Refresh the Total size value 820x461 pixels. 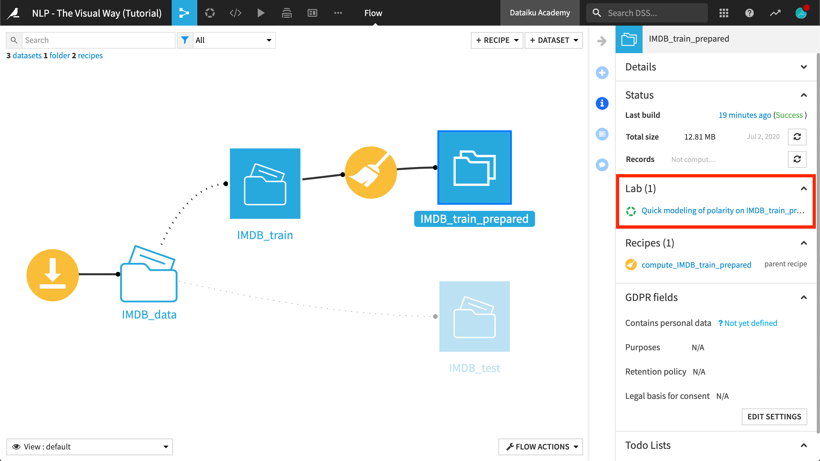[797, 137]
